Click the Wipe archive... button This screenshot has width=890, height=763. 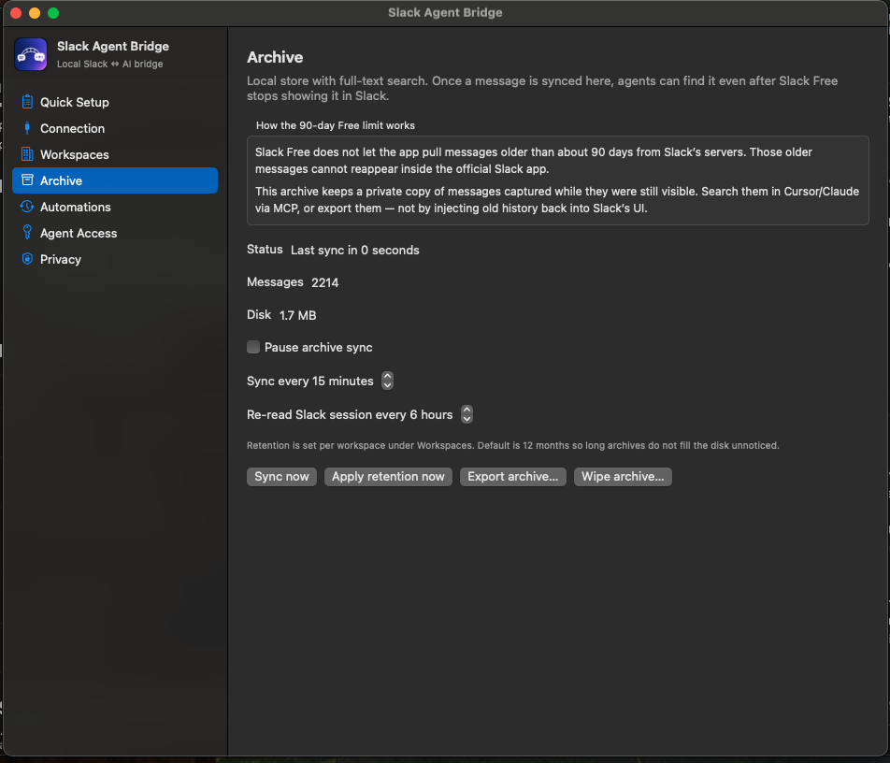point(623,476)
